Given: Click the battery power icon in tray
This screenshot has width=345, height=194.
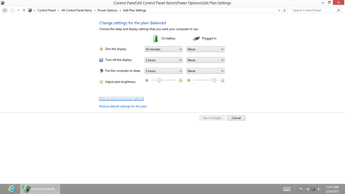Looking at the screenshot, I should pos(307,189).
